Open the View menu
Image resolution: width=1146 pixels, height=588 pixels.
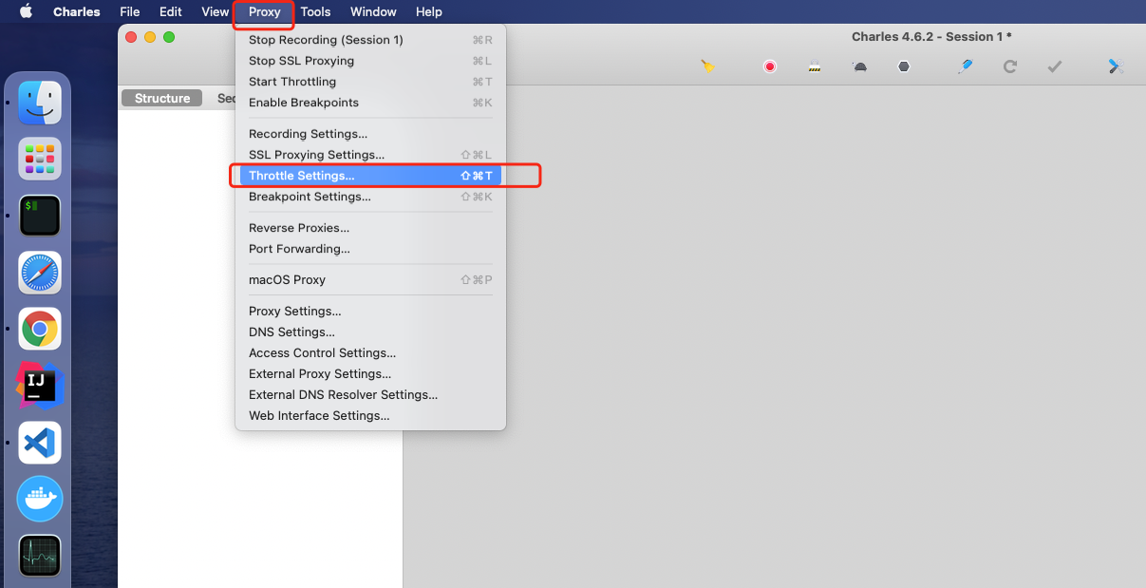coord(216,11)
